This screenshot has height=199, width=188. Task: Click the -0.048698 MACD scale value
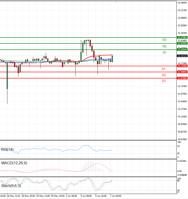click(182, 175)
